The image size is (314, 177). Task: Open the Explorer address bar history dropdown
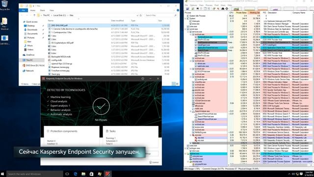point(137,15)
